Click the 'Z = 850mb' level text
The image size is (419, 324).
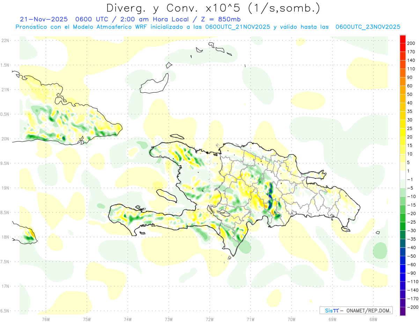pos(221,19)
